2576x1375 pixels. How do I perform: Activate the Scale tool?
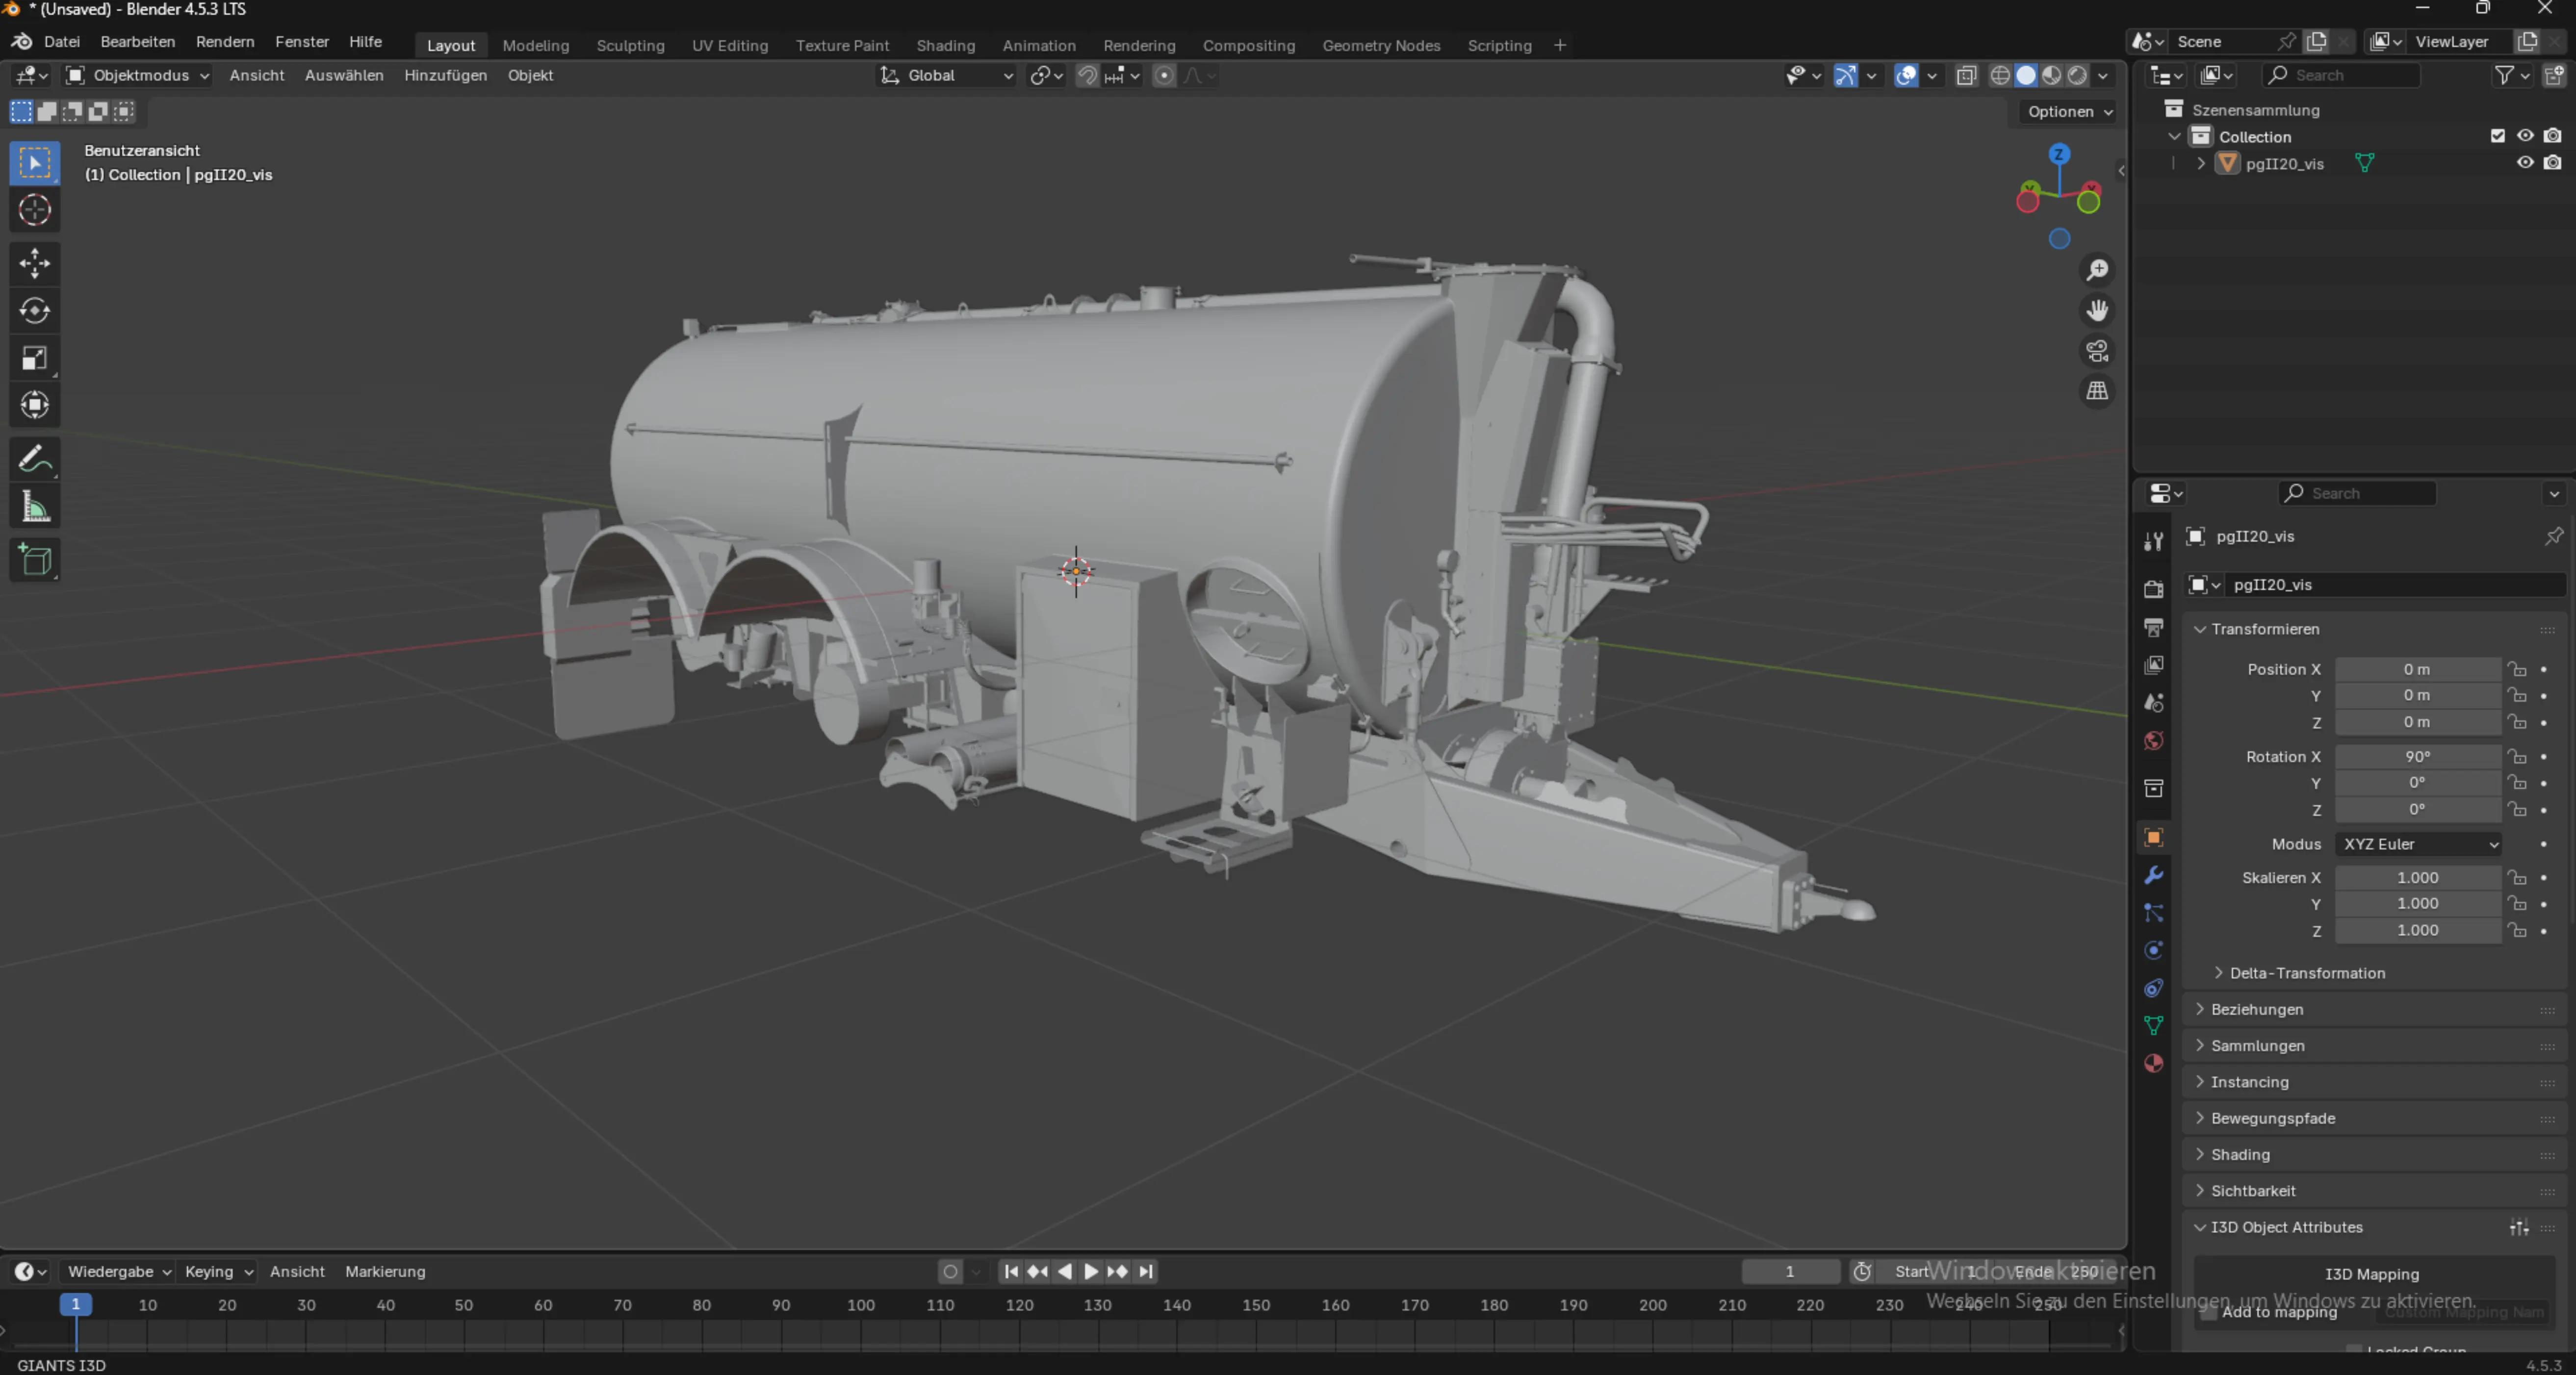pos(35,358)
